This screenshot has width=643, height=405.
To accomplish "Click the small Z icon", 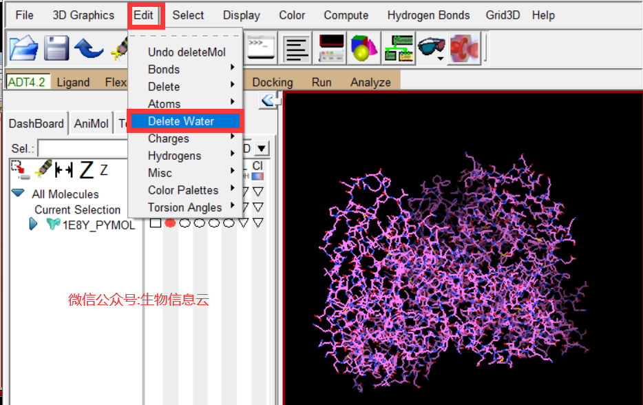I will [x=104, y=170].
